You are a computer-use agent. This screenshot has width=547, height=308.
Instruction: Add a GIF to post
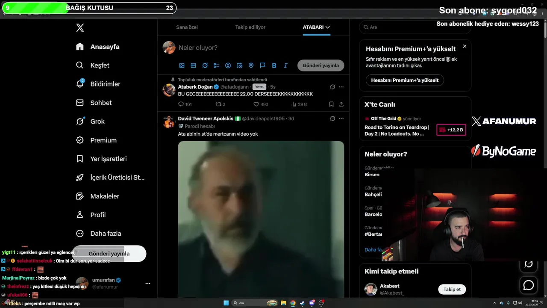click(x=193, y=65)
